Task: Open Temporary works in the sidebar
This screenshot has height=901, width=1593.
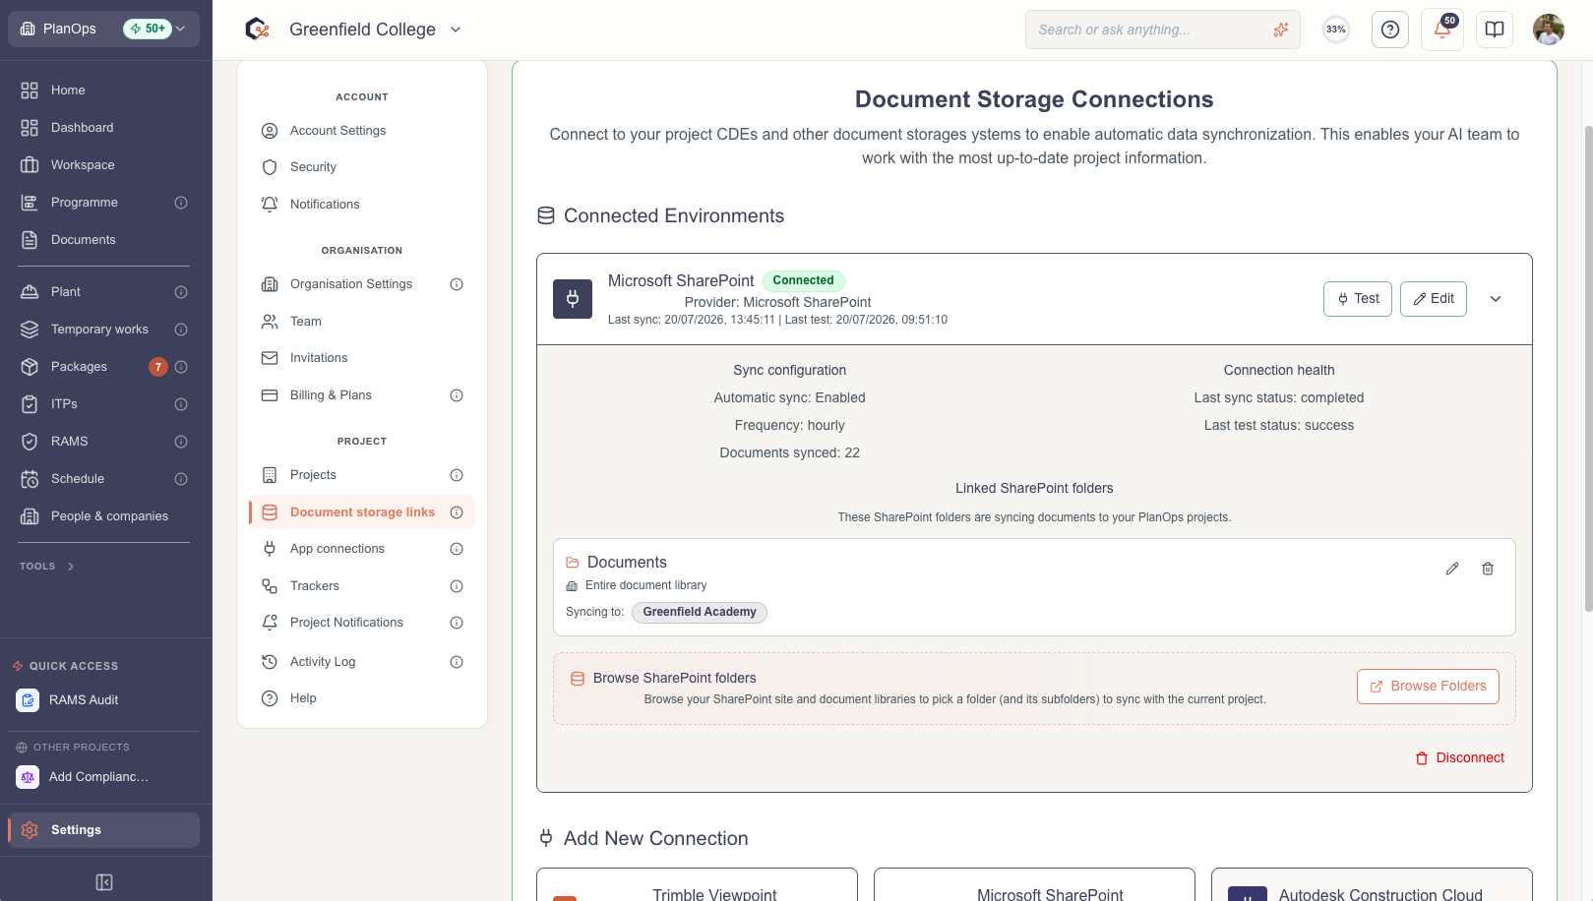Action: pos(104,330)
